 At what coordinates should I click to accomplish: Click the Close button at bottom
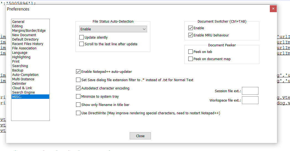[x=140, y=136]
